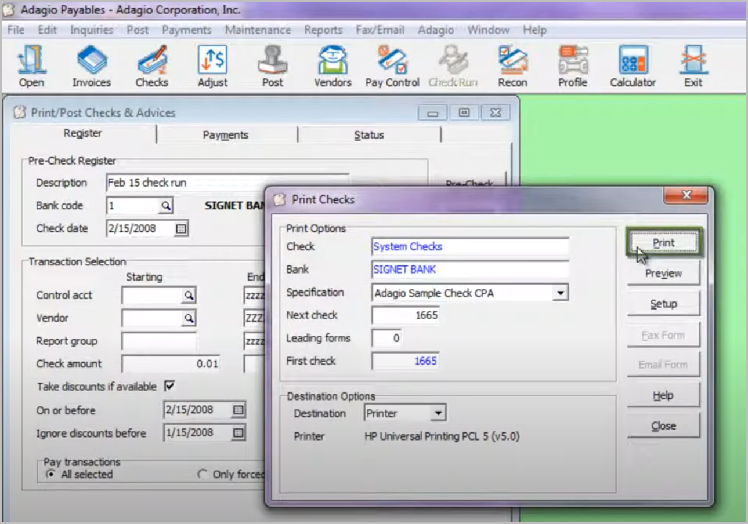Click the Check Run toolbar icon
The height and width of the screenshot is (524, 748).
[453, 67]
